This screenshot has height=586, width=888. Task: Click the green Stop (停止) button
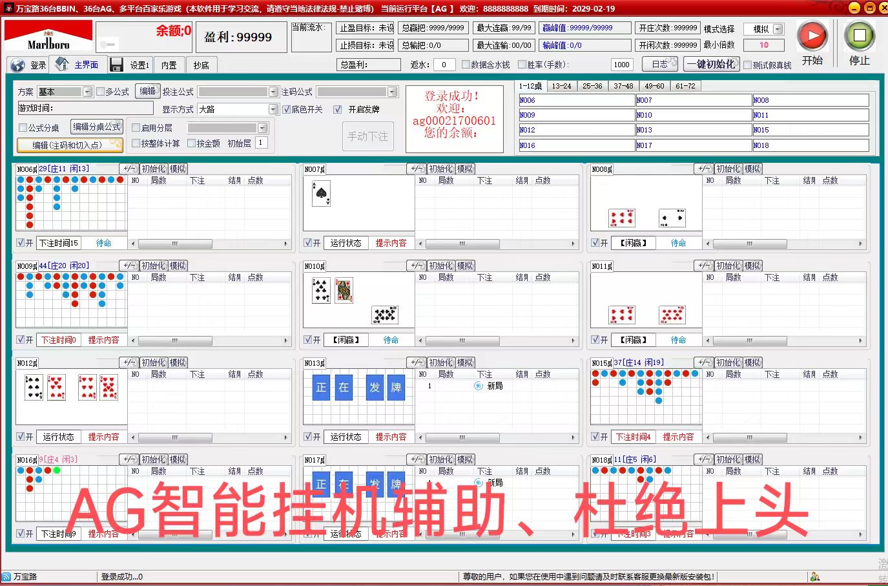pyautogui.click(x=860, y=36)
